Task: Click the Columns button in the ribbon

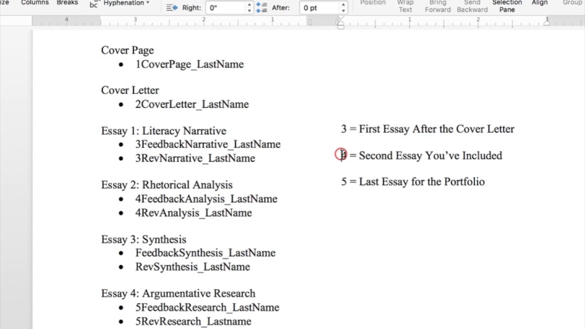Action: tap(35, 3)
